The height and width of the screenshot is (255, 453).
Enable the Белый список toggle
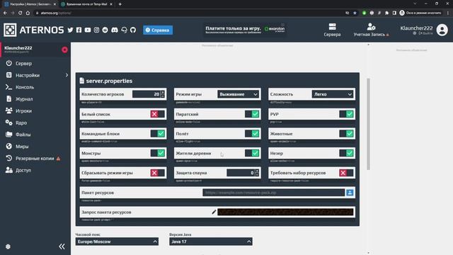click(x=158, y=114)
